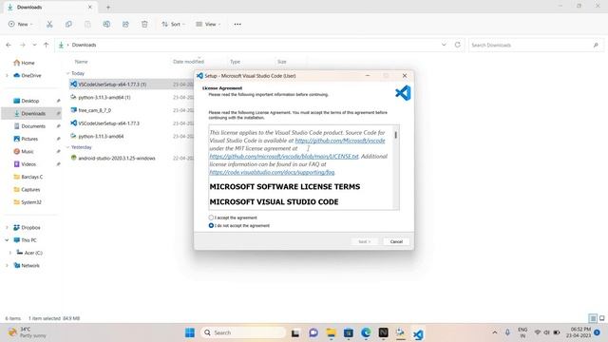This screenshot has height=342, width=608.
Task: Open the github.com/Microsoft/vscode link
Action: coord(340,141)
